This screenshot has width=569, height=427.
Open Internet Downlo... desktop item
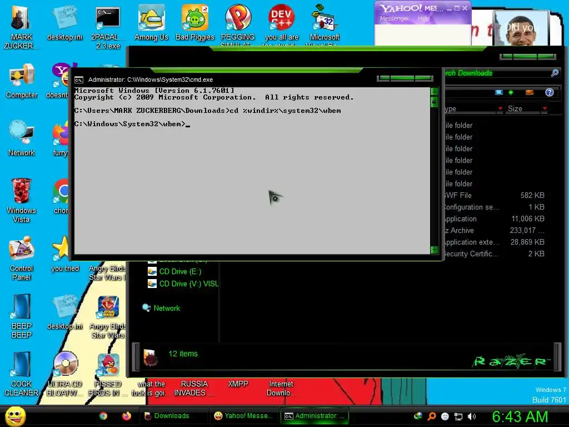(281, 388)
